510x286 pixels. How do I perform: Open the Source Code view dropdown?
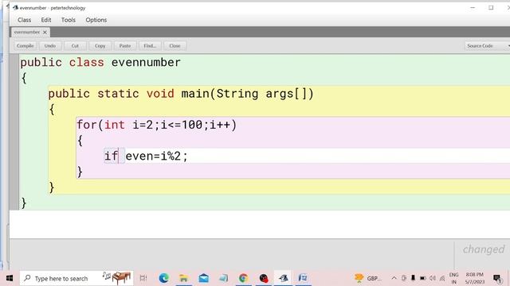tap(487, 46)
